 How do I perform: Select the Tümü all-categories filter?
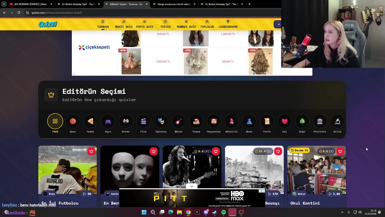[x=55, y=123]
